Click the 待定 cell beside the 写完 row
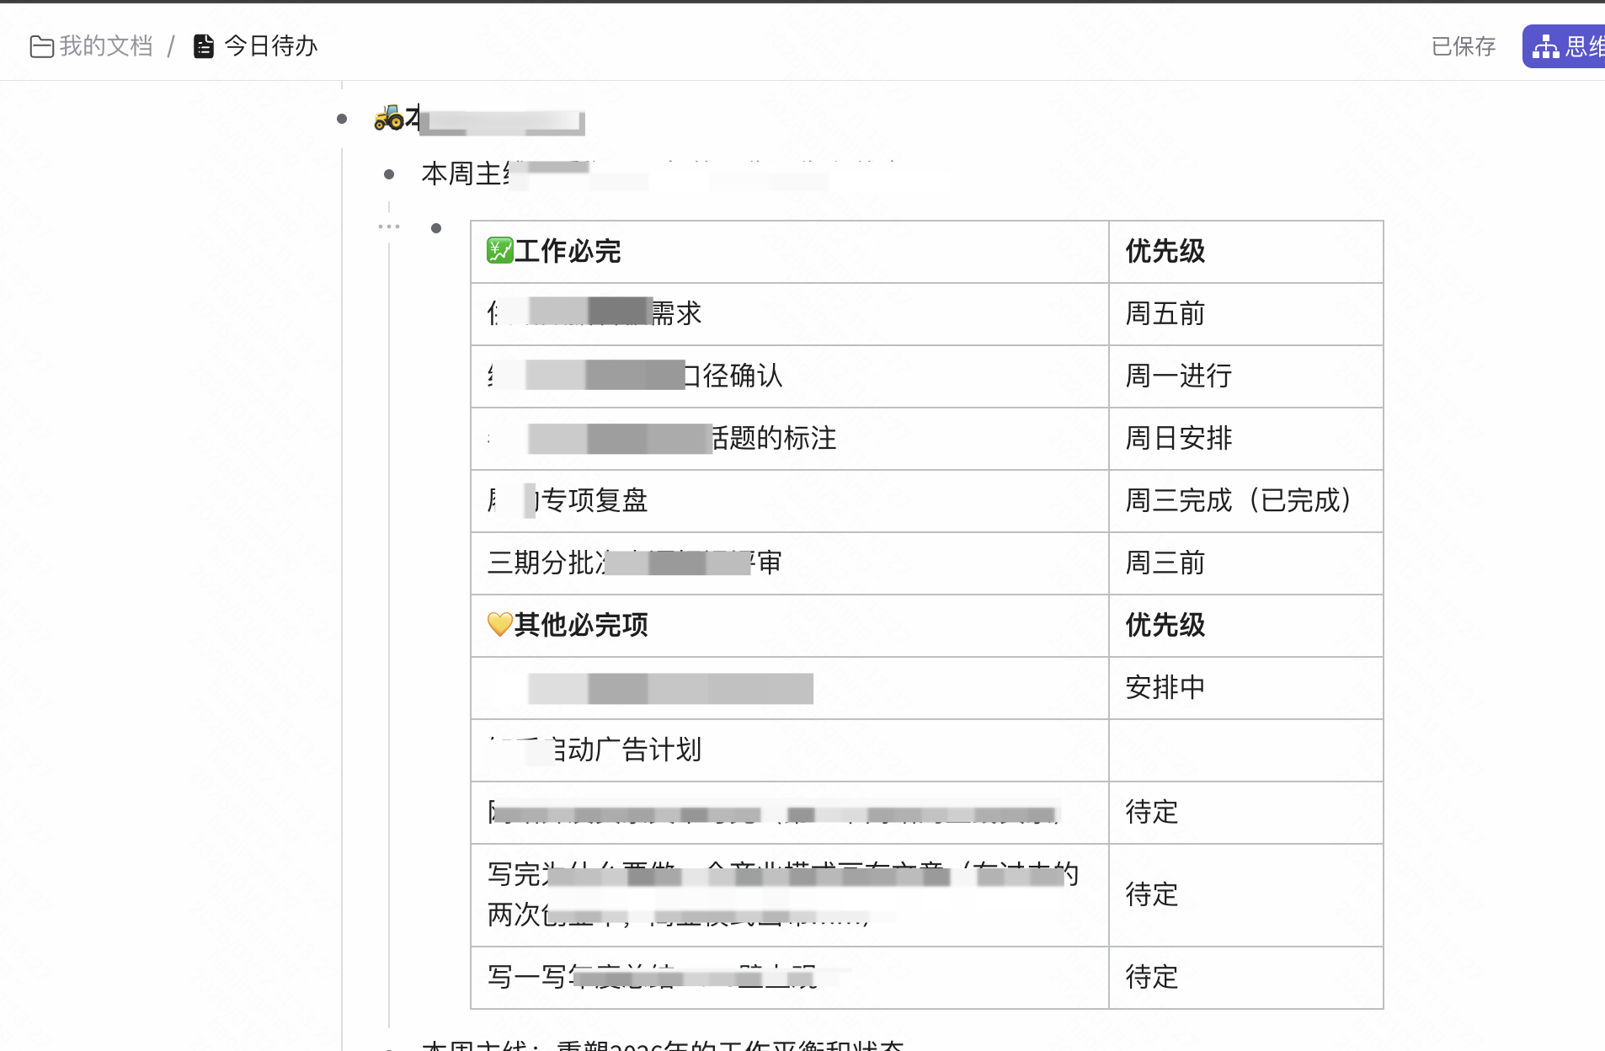 tap(1246, 895)
